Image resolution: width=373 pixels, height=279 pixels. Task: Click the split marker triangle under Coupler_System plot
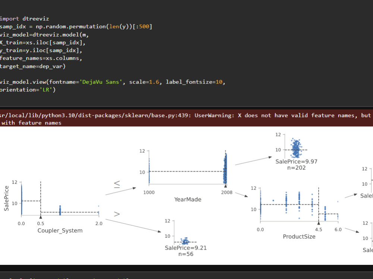(x=41, y=217)
